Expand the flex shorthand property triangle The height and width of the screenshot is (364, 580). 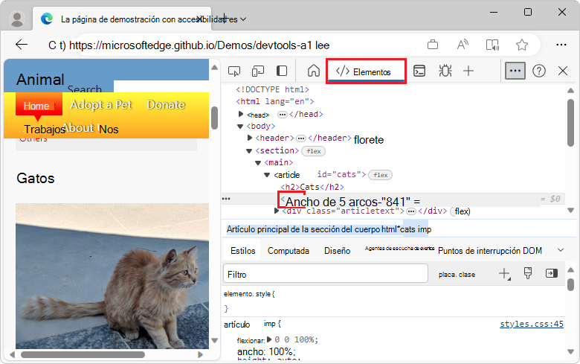[x=269, y=339]
